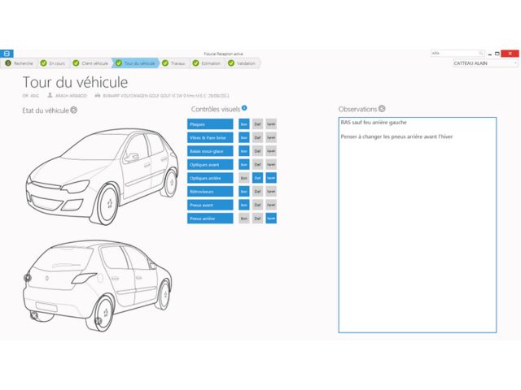Set Plaques to Def
Viewport: 521px width, 390px height.
[x=257, y=124]
